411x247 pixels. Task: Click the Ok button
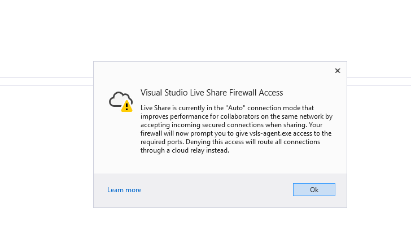(314, 189)
